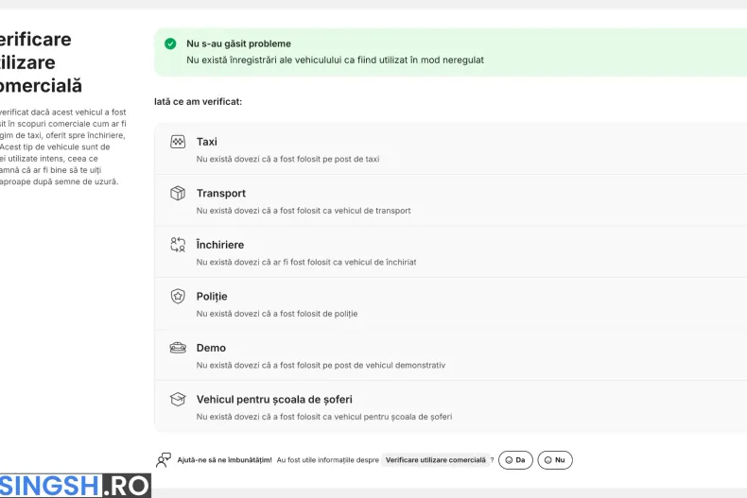Click the Poliție shield badge icon
This screenshot has width=747, height=498.
click(178, 296)
